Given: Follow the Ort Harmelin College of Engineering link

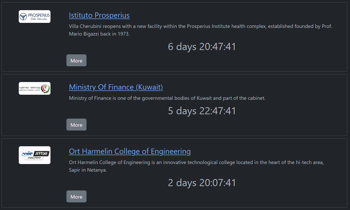Looking at the screenshot, I should (130, 151).
